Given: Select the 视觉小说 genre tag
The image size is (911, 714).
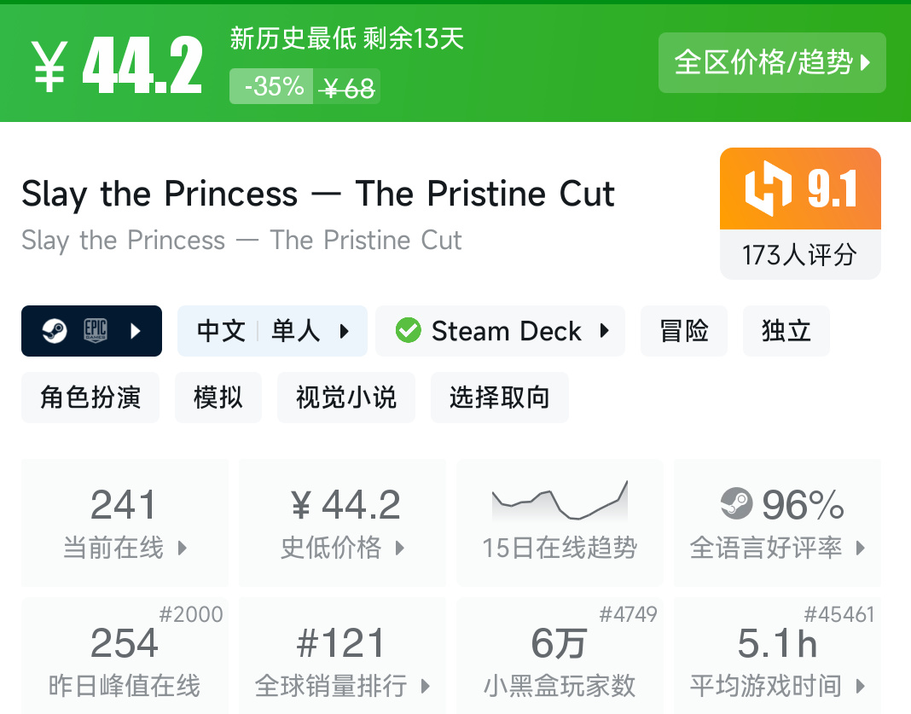Looking at the screenshot, I should coord(346,398).
